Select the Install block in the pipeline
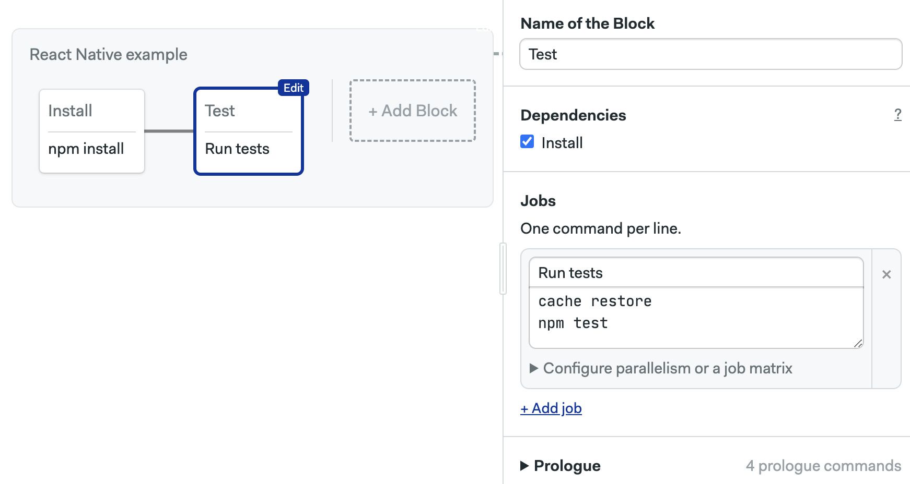This screenshot has height=484, width=910. [x=91, y=130]
